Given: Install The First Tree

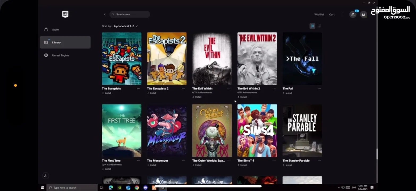Looking at the screenshot, I should click(x=107, y=169).
